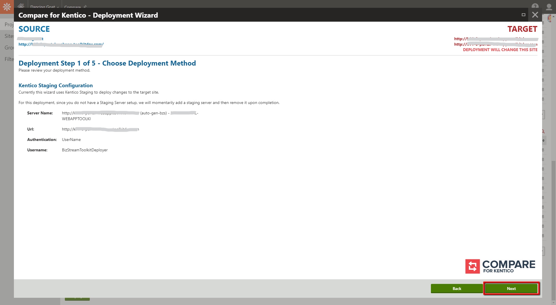Go to the home dashboard icon
The height and width of the screenshot is (305, 556).
tap(21, 5)
